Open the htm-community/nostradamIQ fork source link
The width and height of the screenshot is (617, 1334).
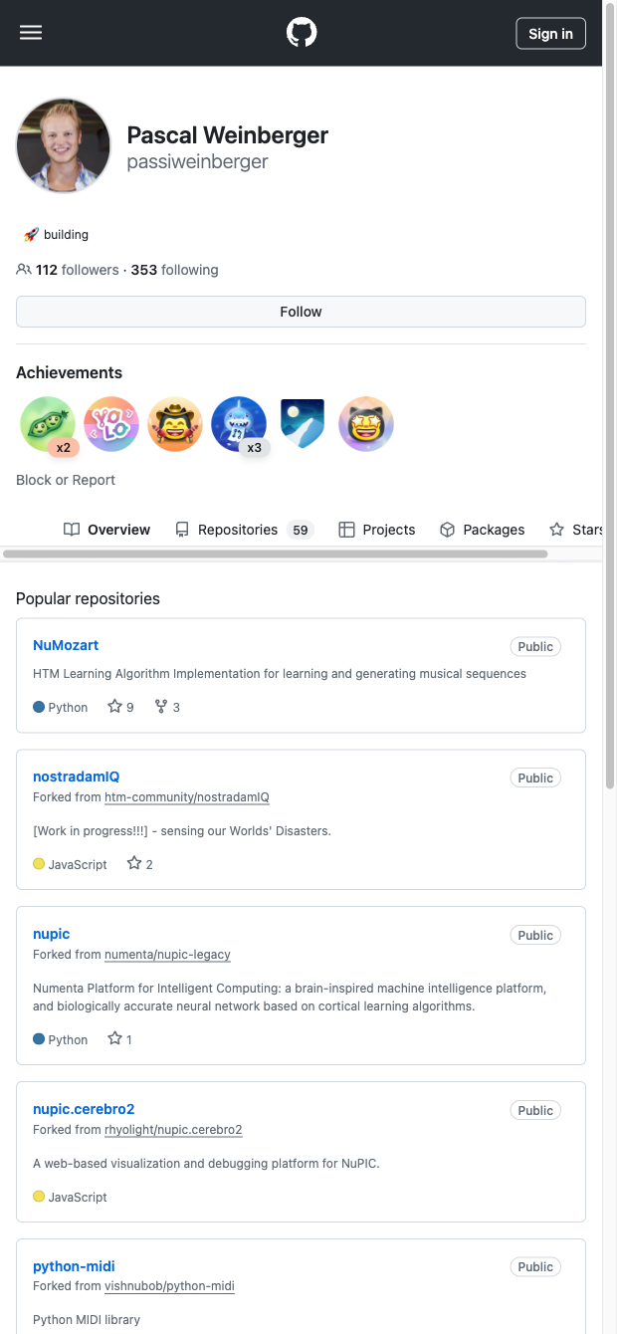click(187, 797)
